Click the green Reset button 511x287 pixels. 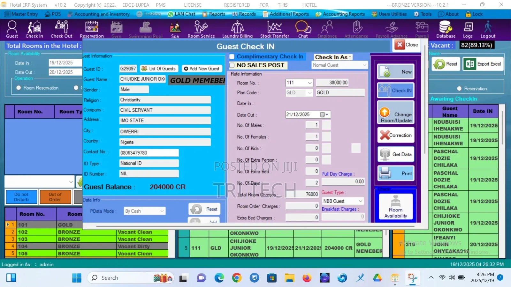[x=446, y=64]
